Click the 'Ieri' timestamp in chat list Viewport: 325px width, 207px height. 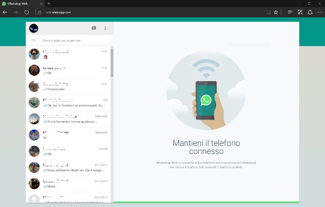click(x=105, y=100)
